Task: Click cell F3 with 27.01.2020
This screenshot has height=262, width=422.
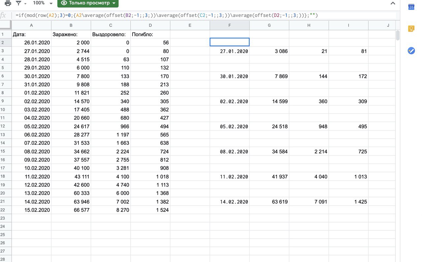Action: tap(230, 51)
